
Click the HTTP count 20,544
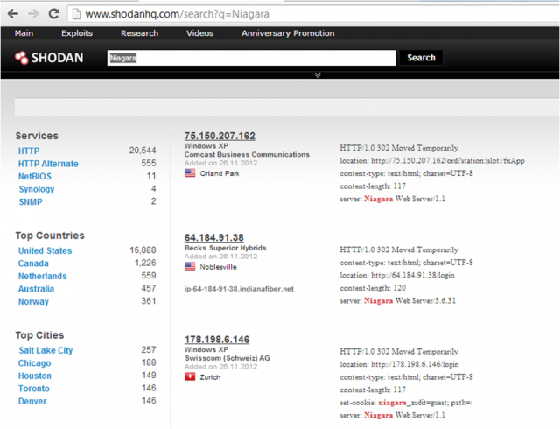point(143,151)
